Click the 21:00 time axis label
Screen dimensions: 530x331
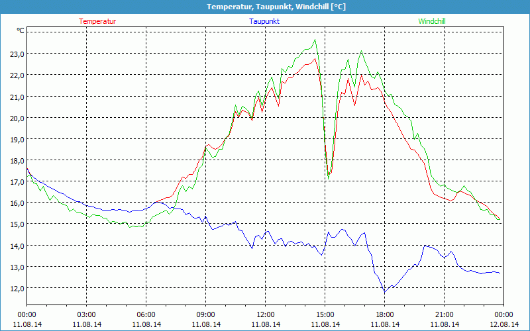[x=445, y=314]
